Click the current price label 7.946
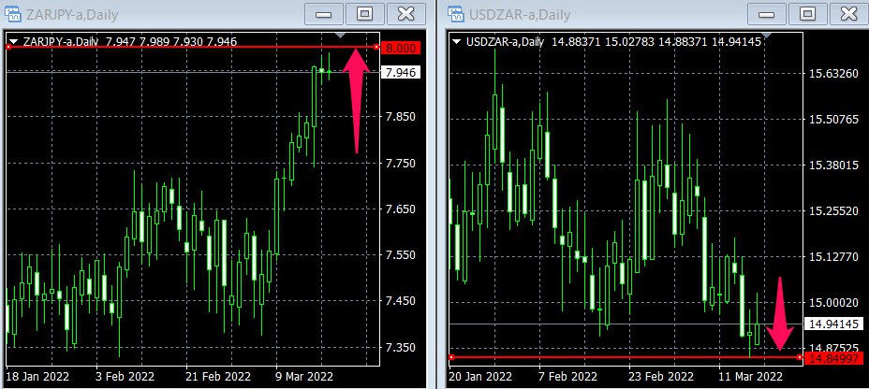Image resolution: width=869 pixels, height=389 pixels. [401, 72]
